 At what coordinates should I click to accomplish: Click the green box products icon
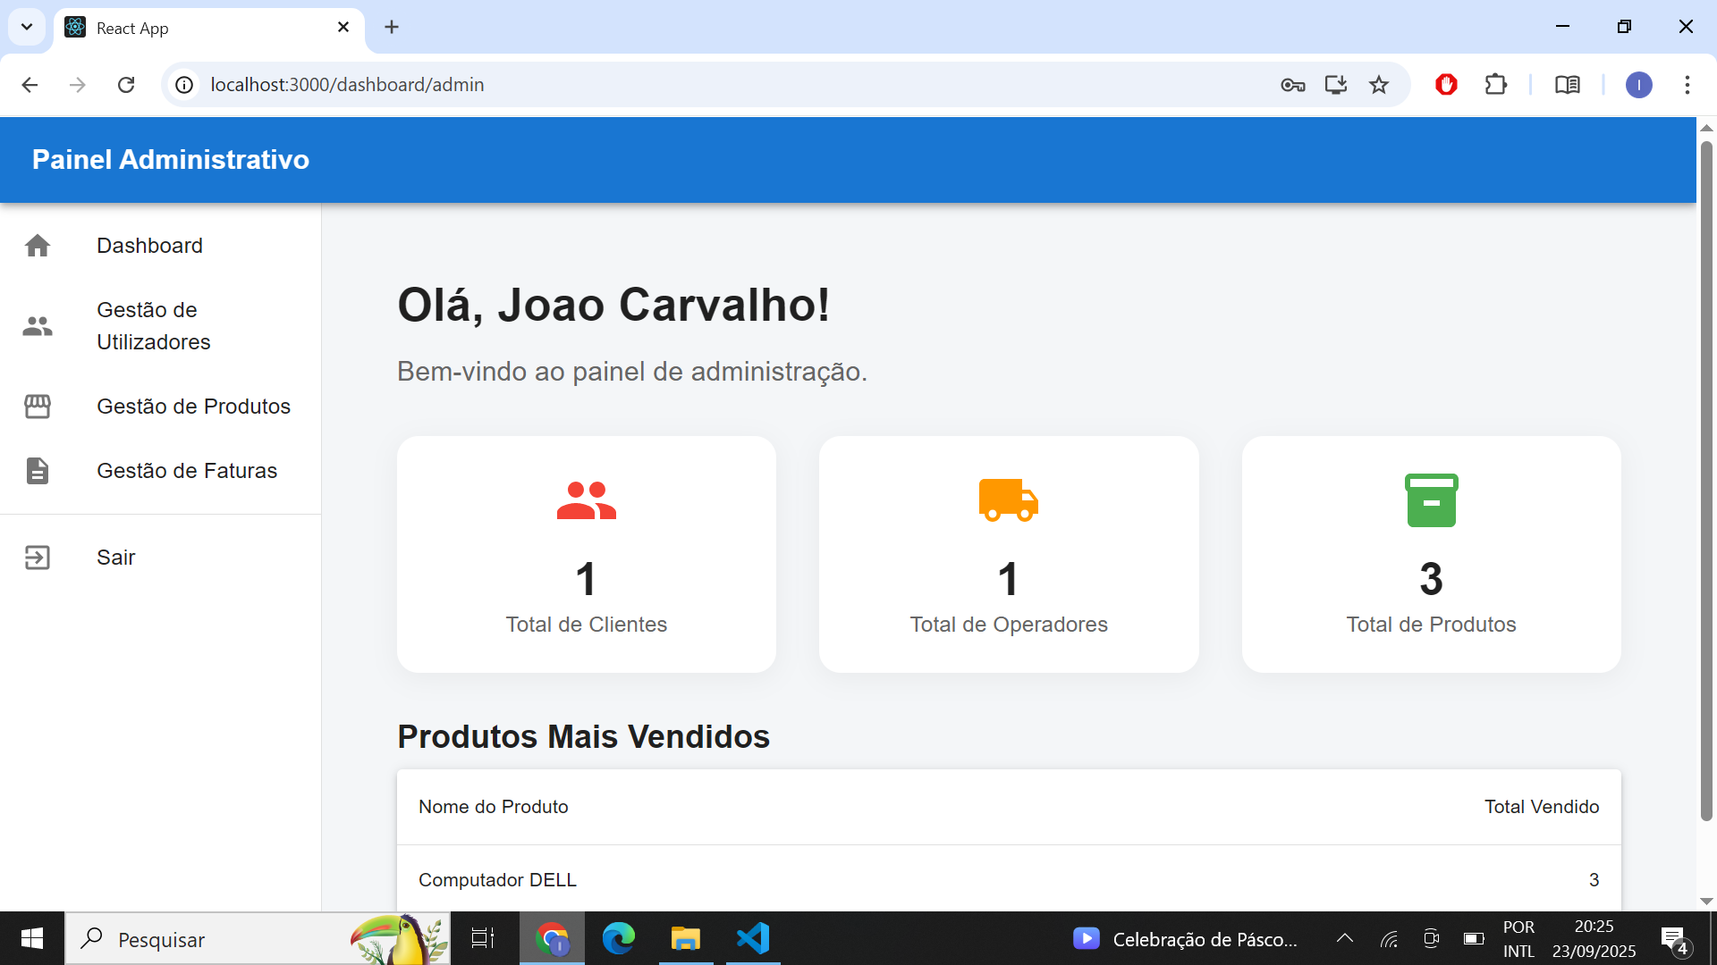(x=1431, y=500)
